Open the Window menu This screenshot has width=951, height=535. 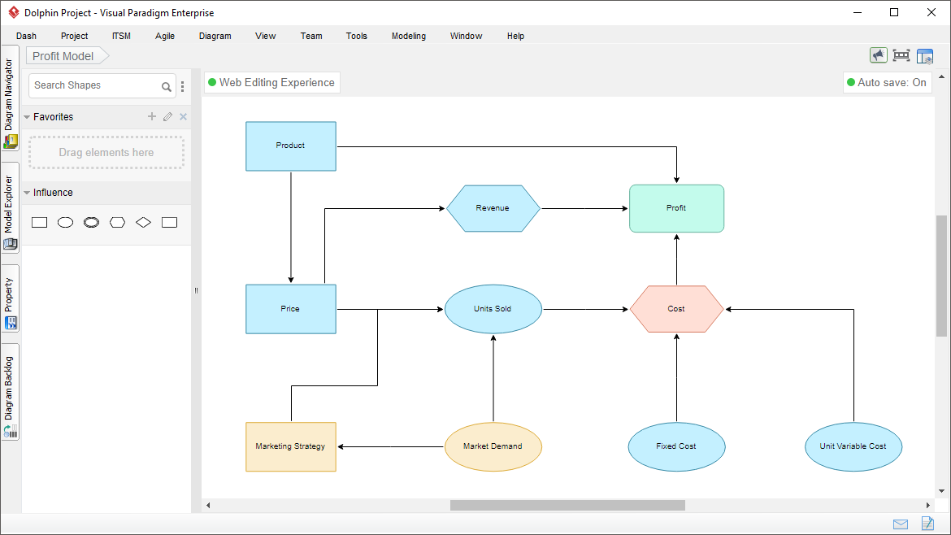click(466, 36)
